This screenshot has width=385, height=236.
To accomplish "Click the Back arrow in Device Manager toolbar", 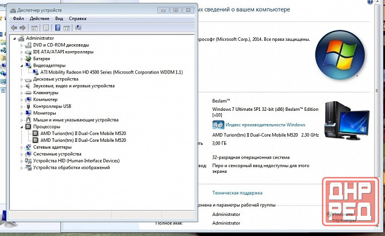I will (14, 28).
